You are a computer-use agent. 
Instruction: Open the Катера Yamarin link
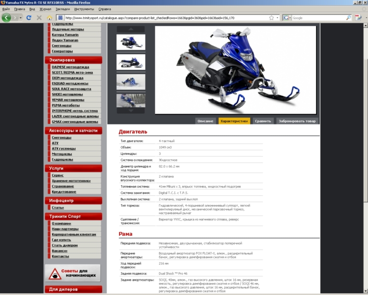(x=65, y=34)
